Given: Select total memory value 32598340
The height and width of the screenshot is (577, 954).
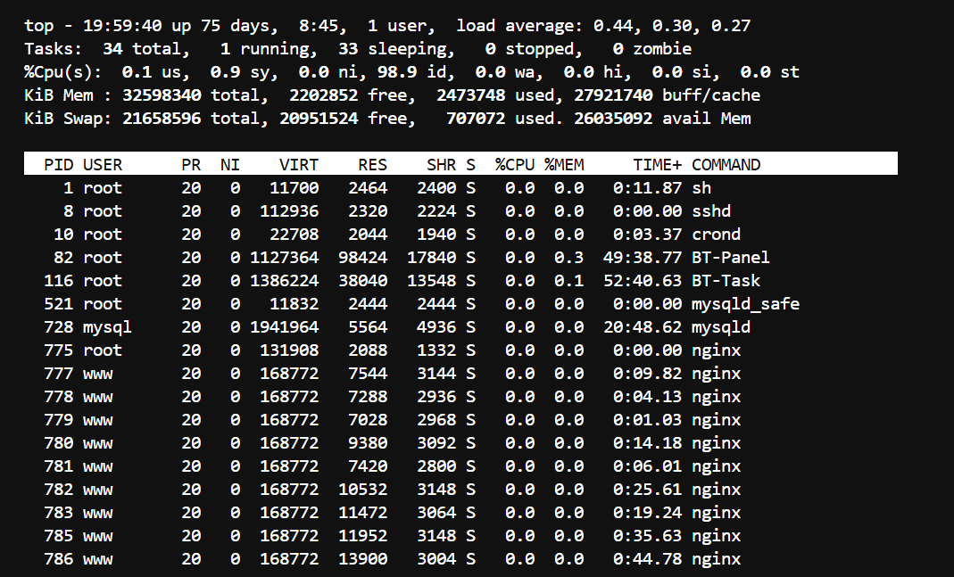Looking at the screenshot, I should 162,95.
